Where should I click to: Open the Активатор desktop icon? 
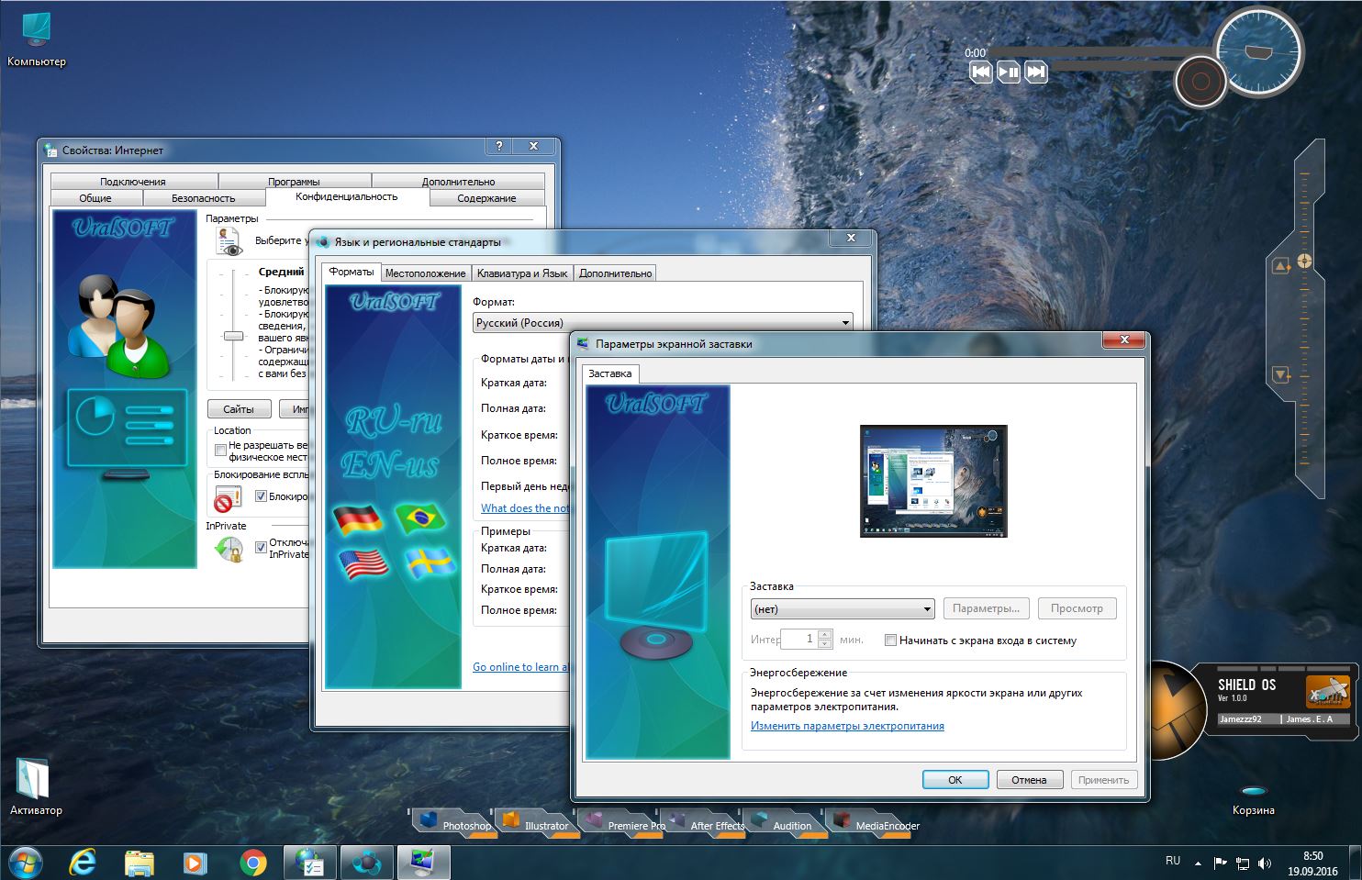pyautogui.click(x=34, y=779)
